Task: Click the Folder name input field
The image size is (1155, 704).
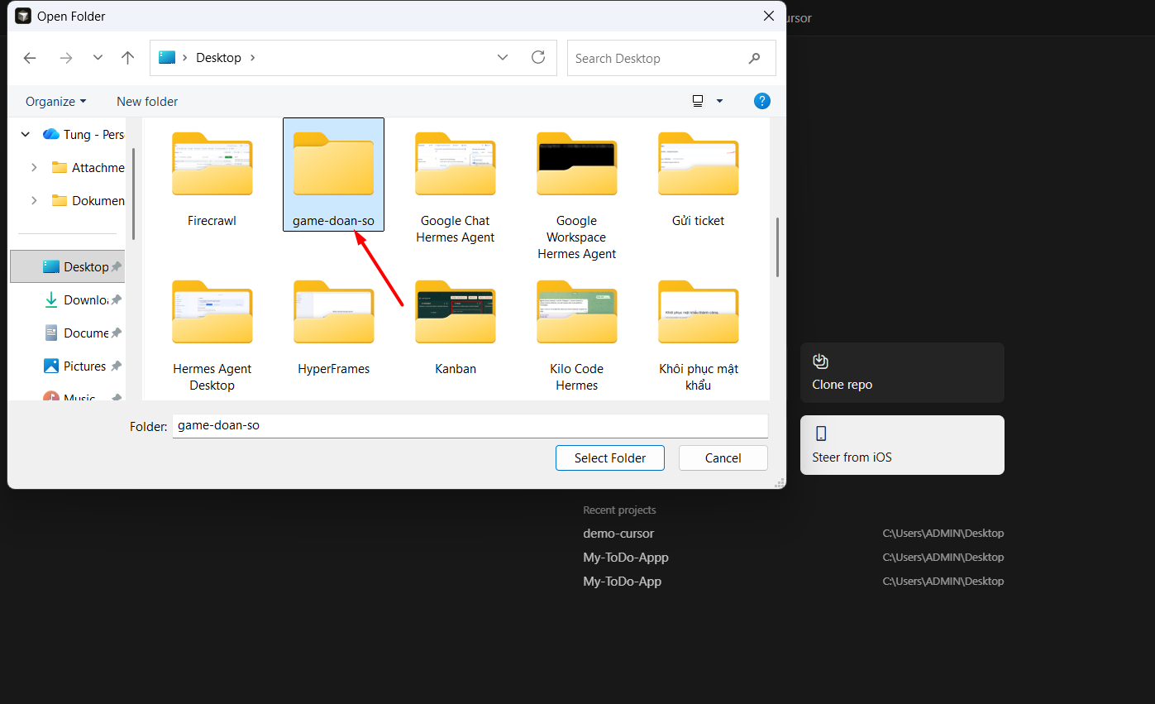Action: coord(470,426)
